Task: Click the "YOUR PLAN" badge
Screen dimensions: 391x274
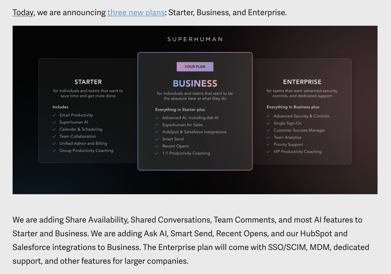Action: click(x=195, y=67)
